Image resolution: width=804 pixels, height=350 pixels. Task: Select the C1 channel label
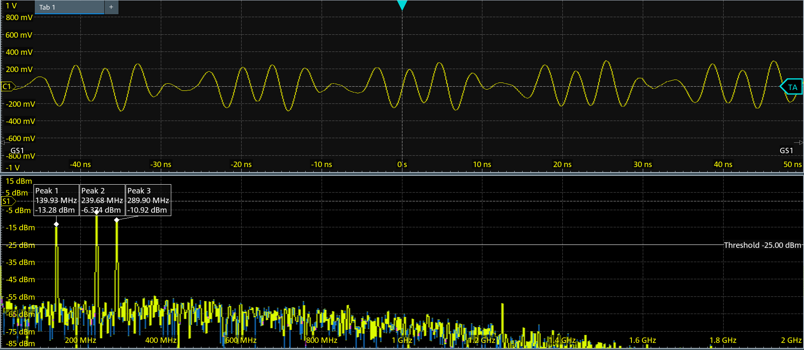[x=8, y=87]
